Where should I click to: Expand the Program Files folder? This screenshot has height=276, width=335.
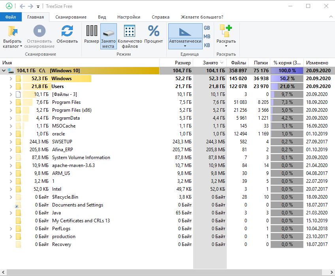11,102
